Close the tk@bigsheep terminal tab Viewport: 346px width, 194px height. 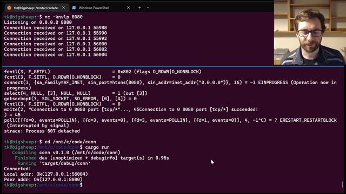(x=64, y=8)
